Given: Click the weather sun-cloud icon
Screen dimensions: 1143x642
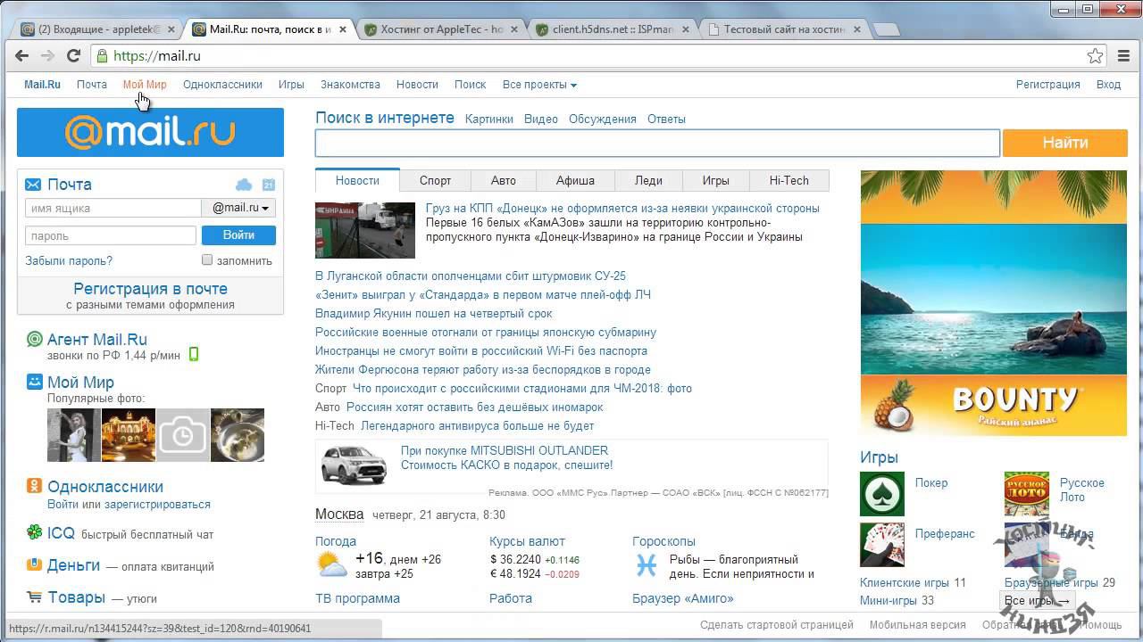Looking at the screenshot, I should pos(331,565).
